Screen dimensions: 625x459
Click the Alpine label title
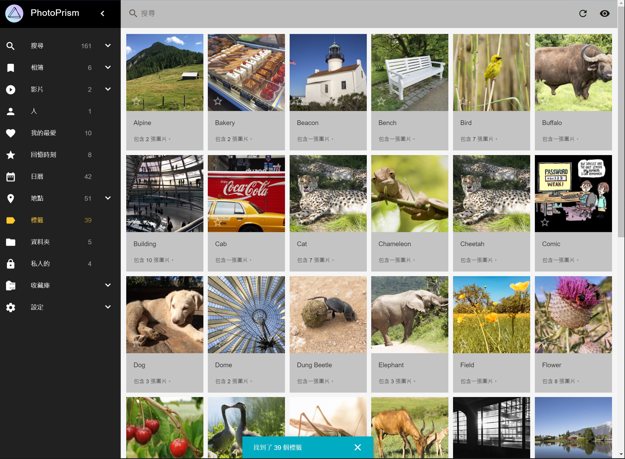point(142,123)
